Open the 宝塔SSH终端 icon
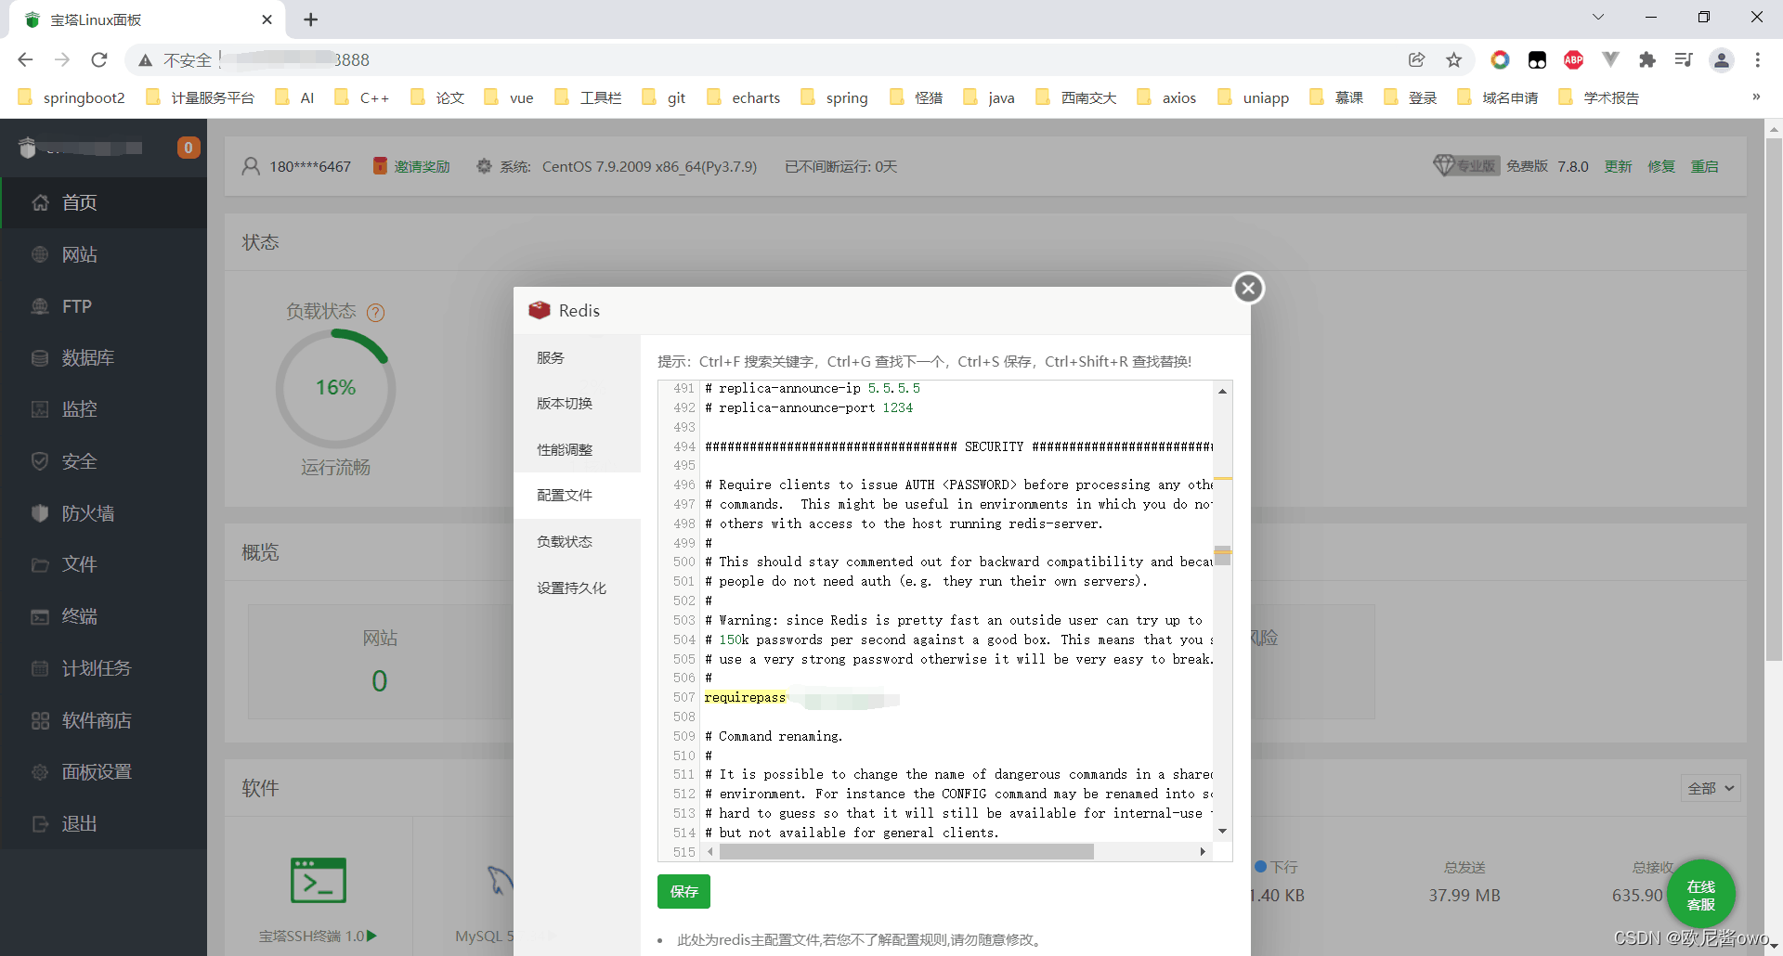This screenshot has width=1783, height=956. (319, 881)
